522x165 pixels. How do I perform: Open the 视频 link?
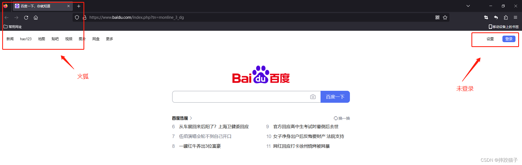pyautogui.click(x=69, y=39)
